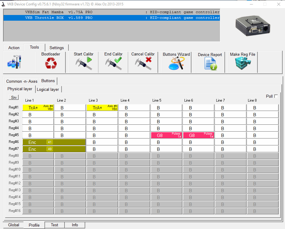Open the Test bottom tab
Viewport: 285px width, 229px height.
pos(55,225)
